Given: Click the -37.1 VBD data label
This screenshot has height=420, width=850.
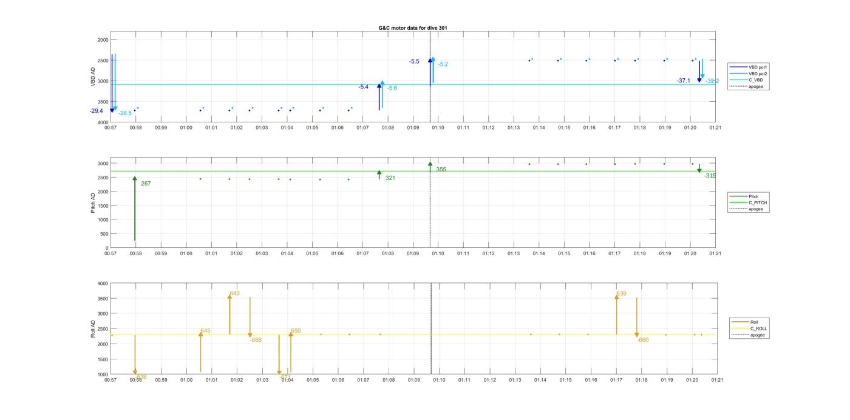Looking at the screenshot, I should click(x=684, y=81).
